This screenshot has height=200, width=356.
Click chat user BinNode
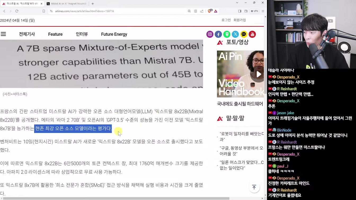(x=284, y=130)
